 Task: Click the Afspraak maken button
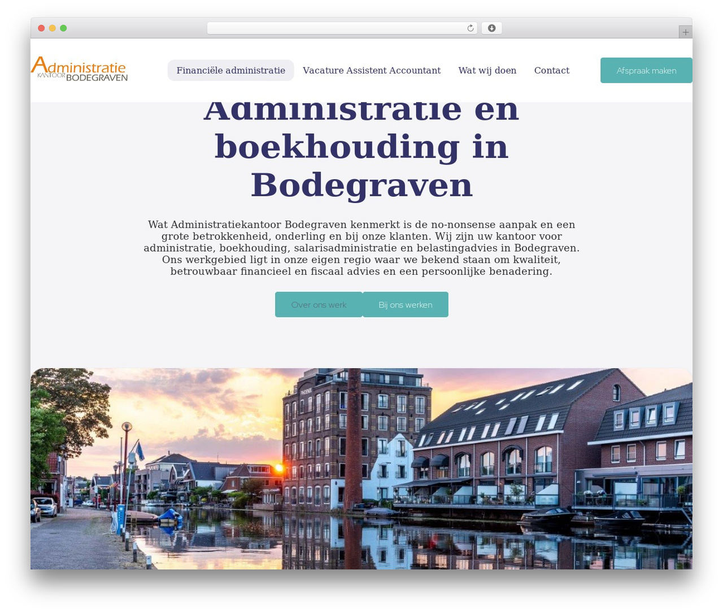tap(646, 70)
